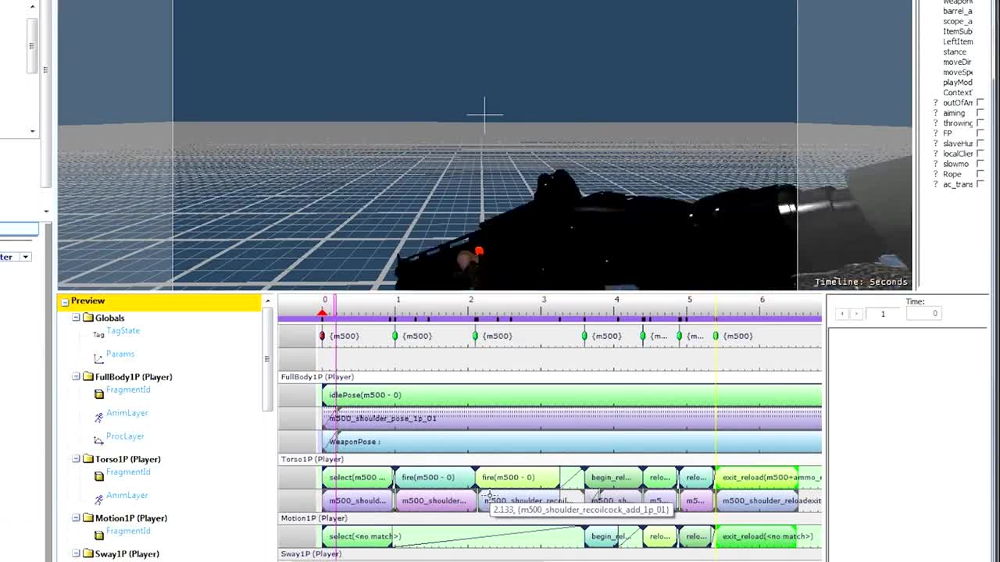
Task: Enable the FP tag checkbox
Action: (x=980, y=133)
